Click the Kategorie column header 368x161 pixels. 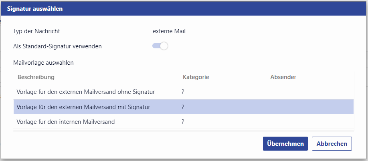coord(196,77)
